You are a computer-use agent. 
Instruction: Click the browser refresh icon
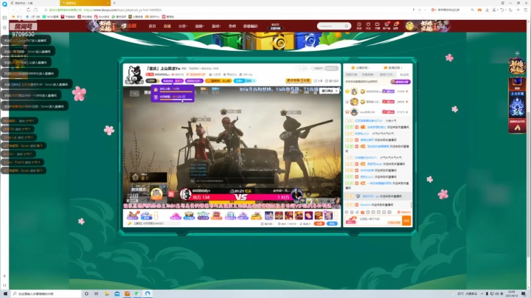(x=28, y=10)
